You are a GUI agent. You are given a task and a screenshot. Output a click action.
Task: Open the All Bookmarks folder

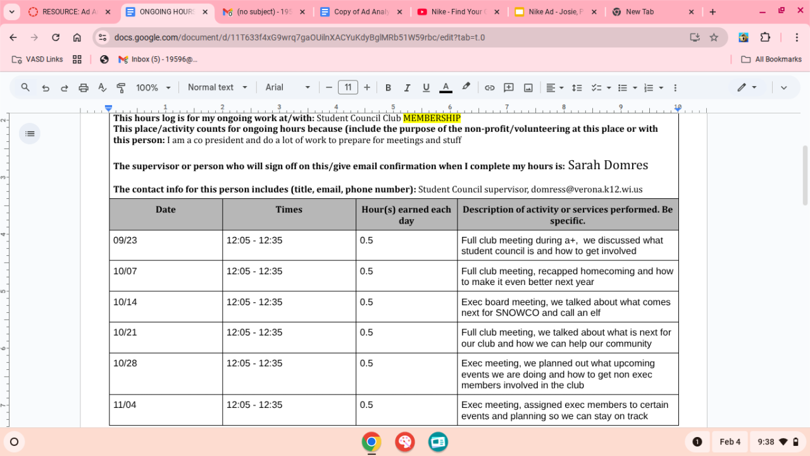coord(771,59)
